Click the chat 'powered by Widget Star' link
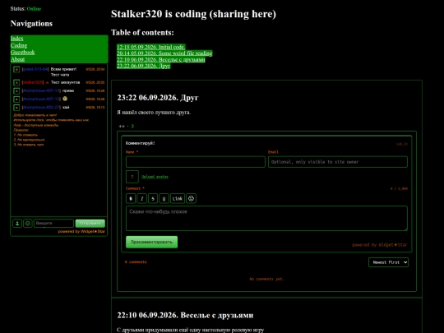Viewport: 444px width, 333px height. pos(81,231)
